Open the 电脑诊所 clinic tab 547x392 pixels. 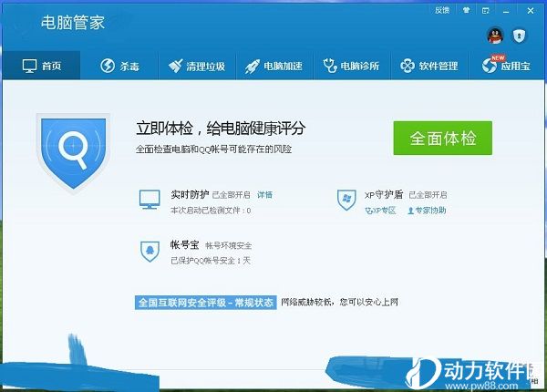coord(351,66)
